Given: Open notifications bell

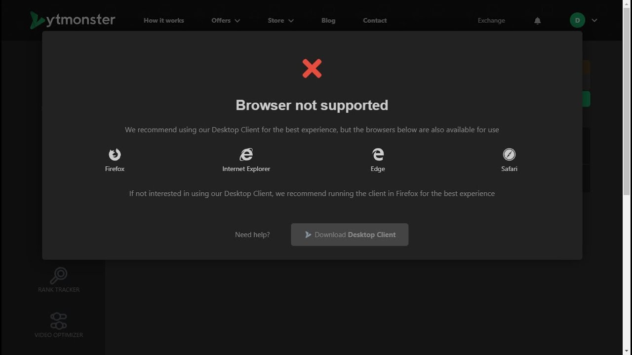Looking at the screenshot, I should tap(538, 20).
